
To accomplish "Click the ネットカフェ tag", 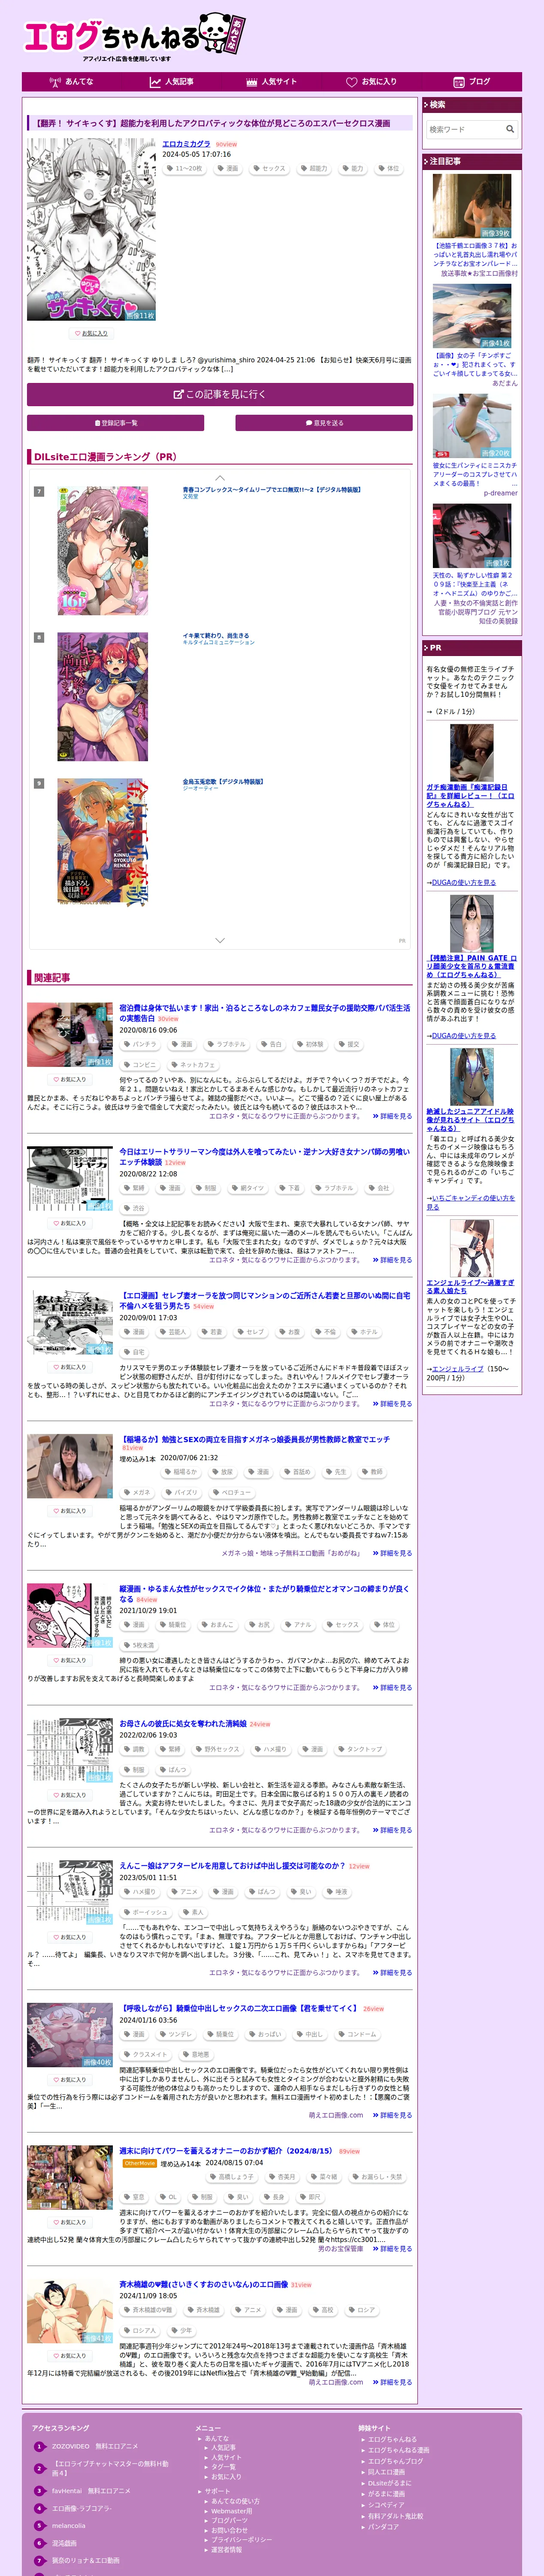I will 194,1065.
